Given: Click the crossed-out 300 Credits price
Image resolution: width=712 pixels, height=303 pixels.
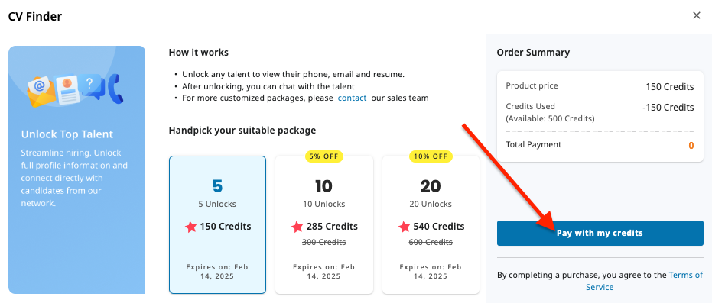Looking at the screenshot, I should 323,242.
